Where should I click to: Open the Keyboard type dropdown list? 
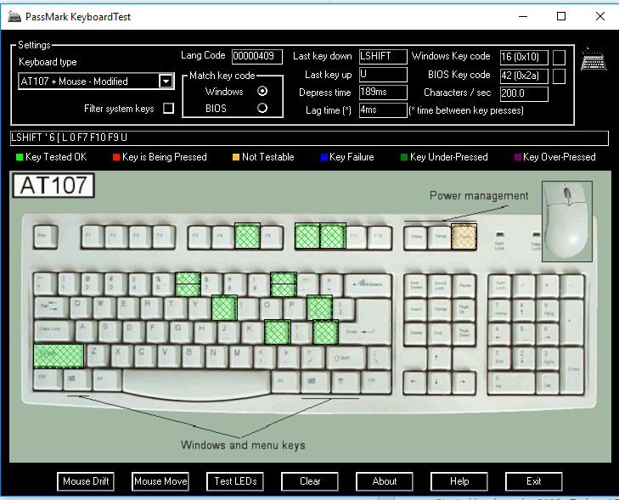point(166,81)
